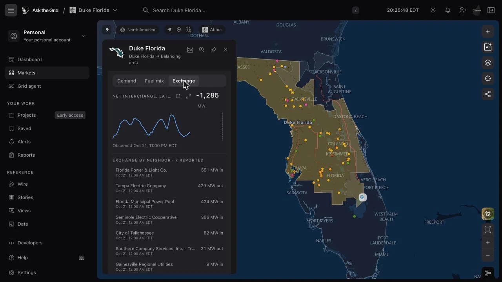Click the lightning bolt map icon

point(107,30)
